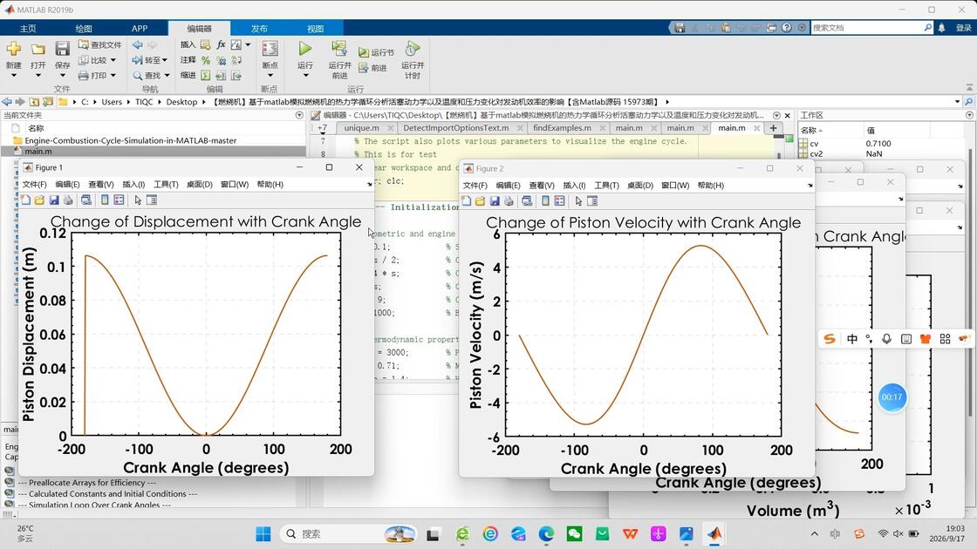This screenshot has height=549, width=977.
Task: Click the green Run (运行) button
Action: tap(304, 49)
